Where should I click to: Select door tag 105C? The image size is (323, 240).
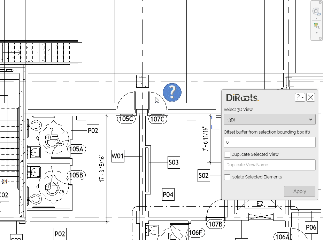click(x=126, y=119)
